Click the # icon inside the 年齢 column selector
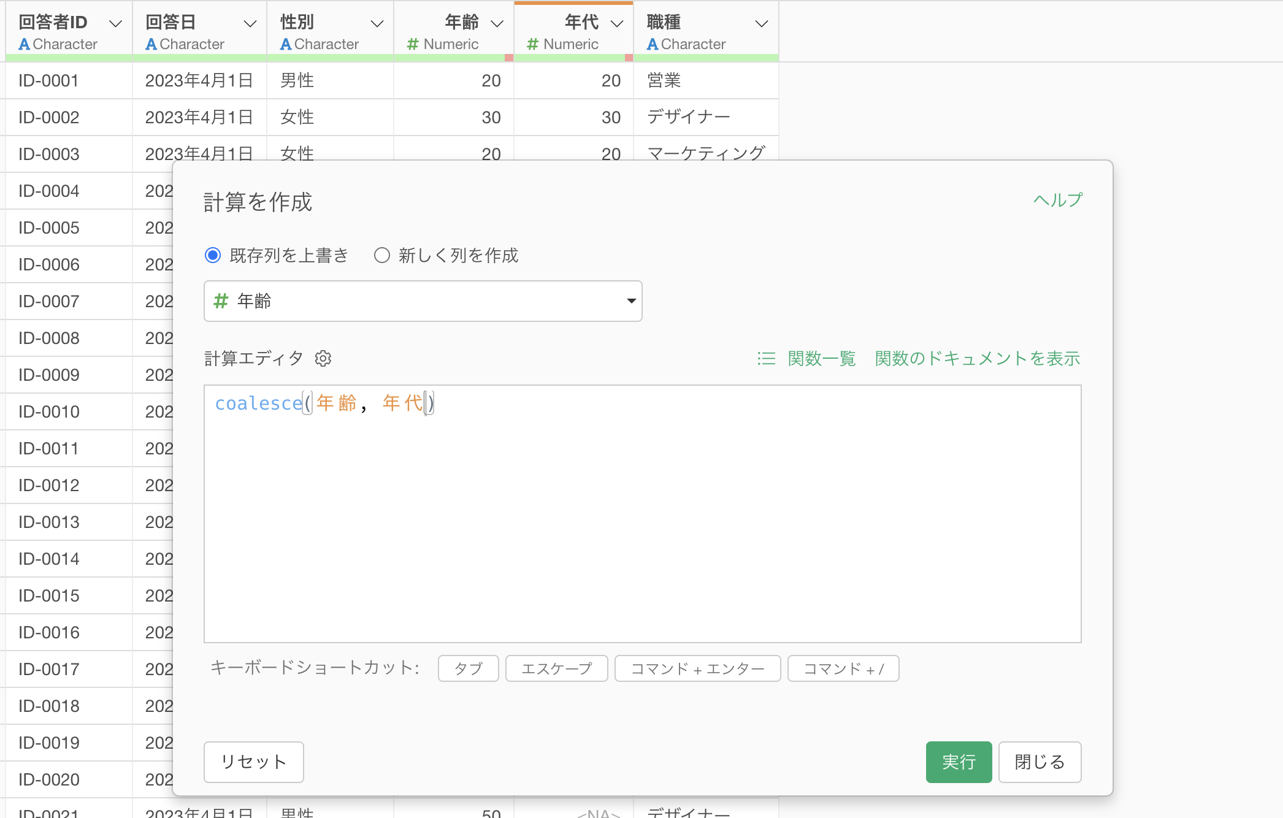The width and height of the screenshot is (1283, 818). point(221,301)
